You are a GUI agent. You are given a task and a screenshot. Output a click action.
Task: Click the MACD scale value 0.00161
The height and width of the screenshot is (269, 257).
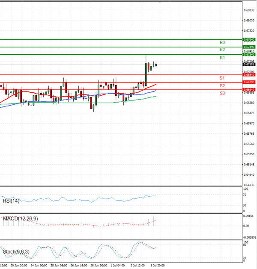[248, 216]
